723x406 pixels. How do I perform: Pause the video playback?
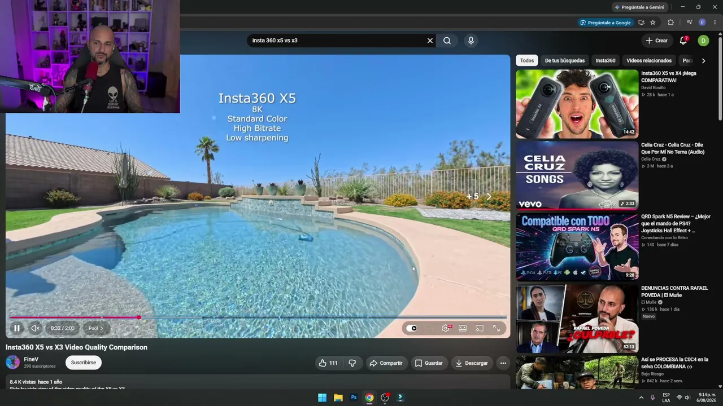click(x=17, y=328)
